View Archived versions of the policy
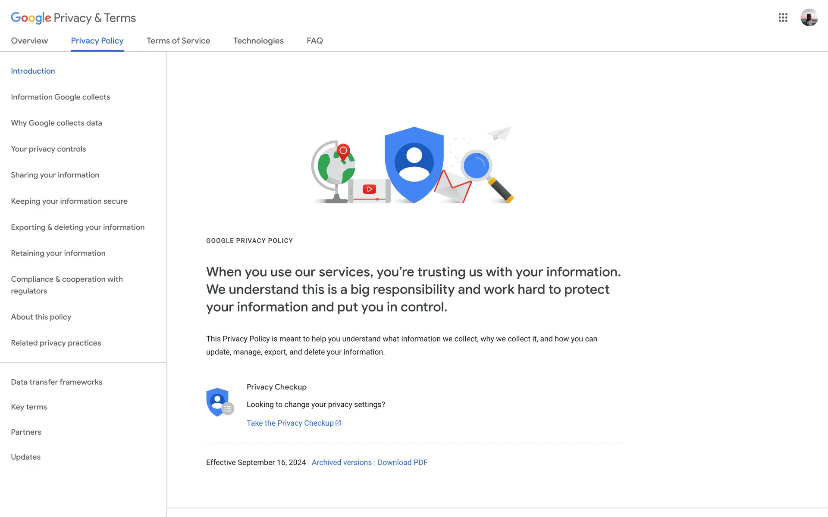This screenshot has height=517, width=828. [x=342, y=462]
